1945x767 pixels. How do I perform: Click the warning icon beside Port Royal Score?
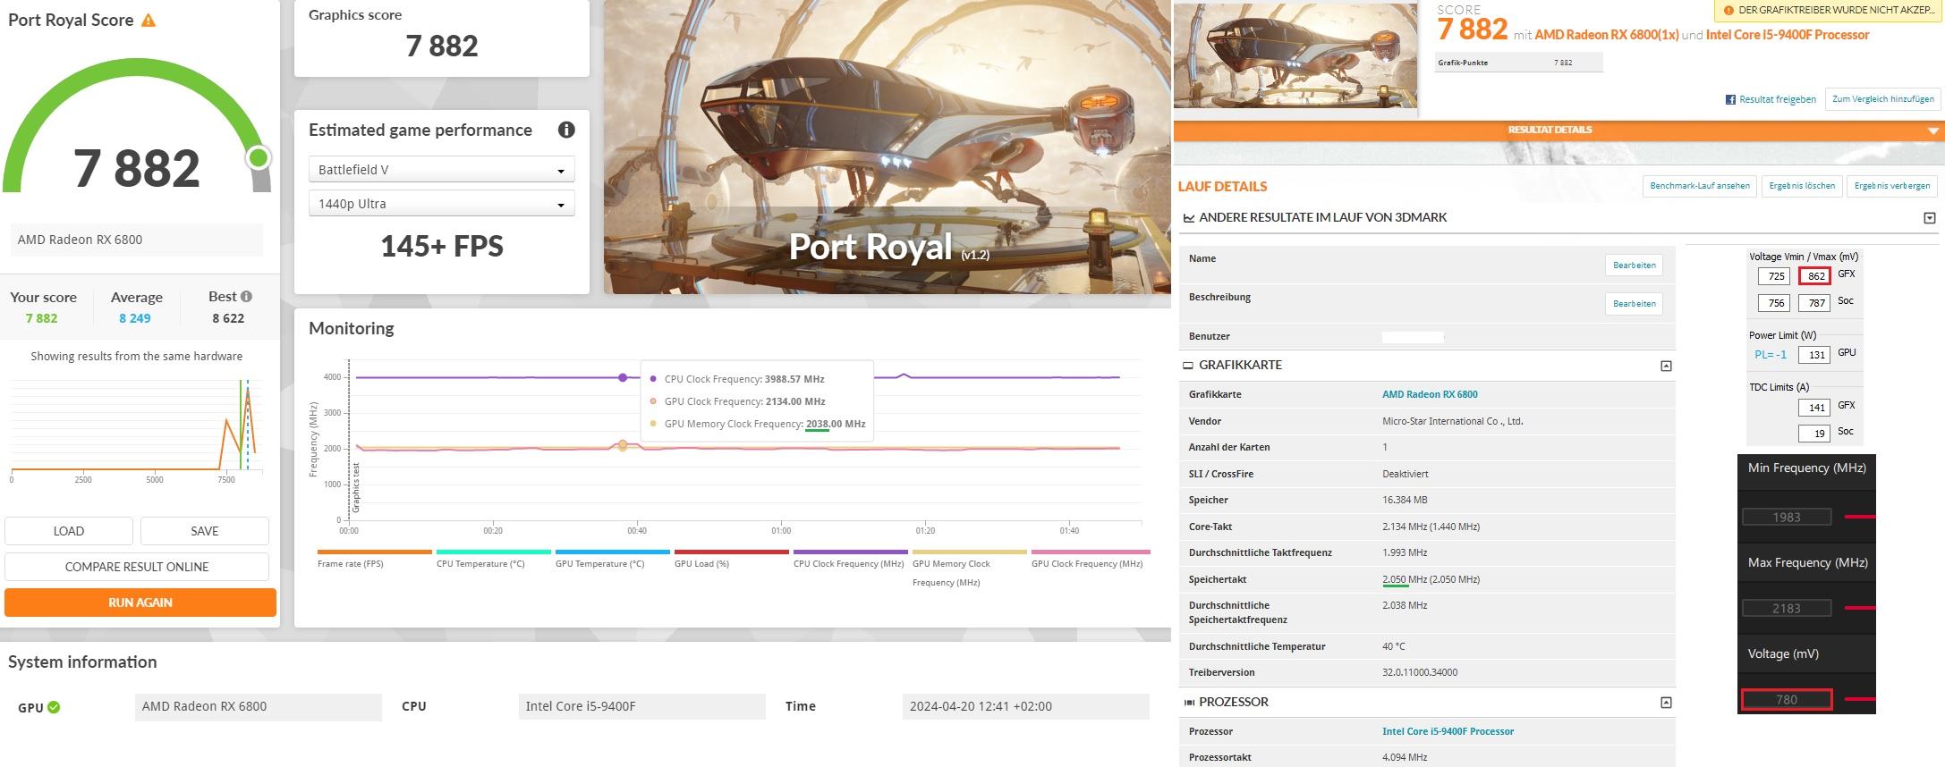[x=149, y=21]
